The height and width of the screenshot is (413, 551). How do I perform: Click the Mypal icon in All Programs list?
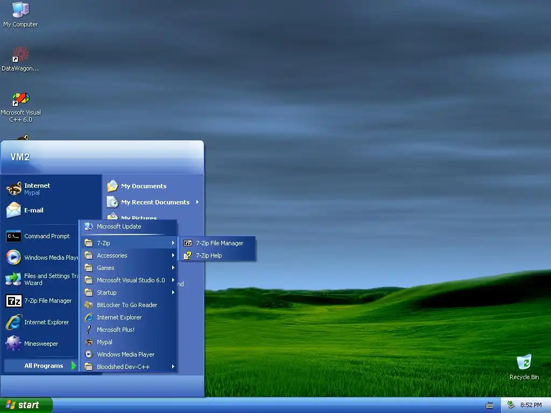tap(89, 341)
